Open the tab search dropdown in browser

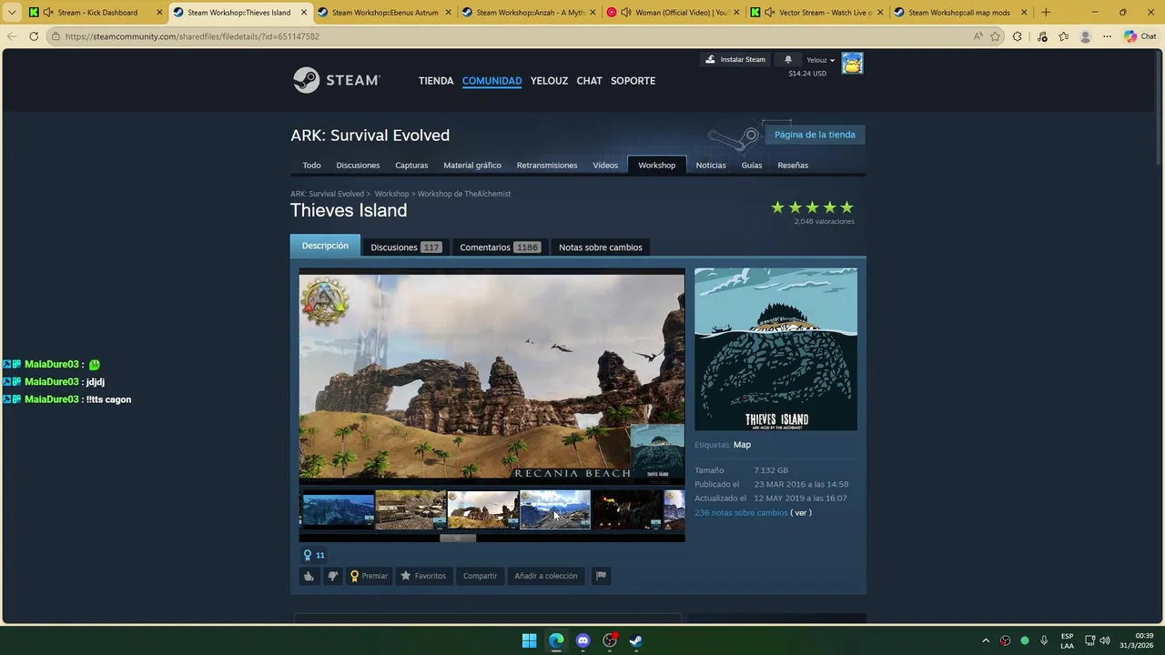pos(12,12)
